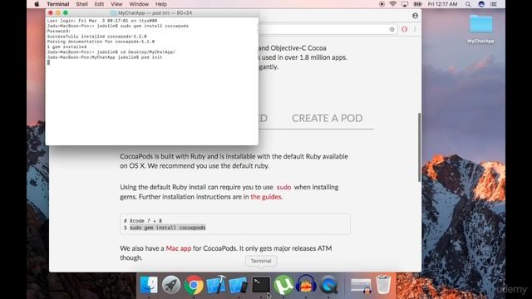Image resolution: width=532 pixels, height=299 pixels.
Task: Click the Chrome profile avatar icon
Action: (415, 16)
